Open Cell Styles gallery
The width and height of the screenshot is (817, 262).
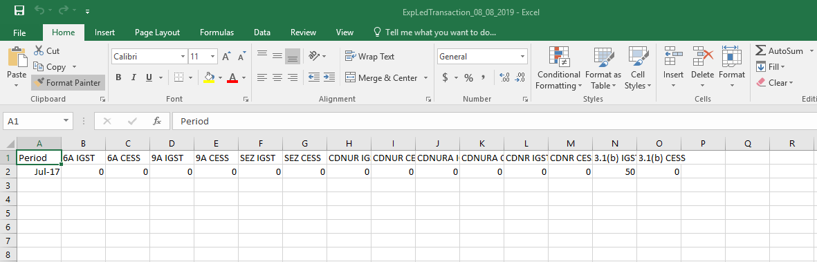(638, 68)
